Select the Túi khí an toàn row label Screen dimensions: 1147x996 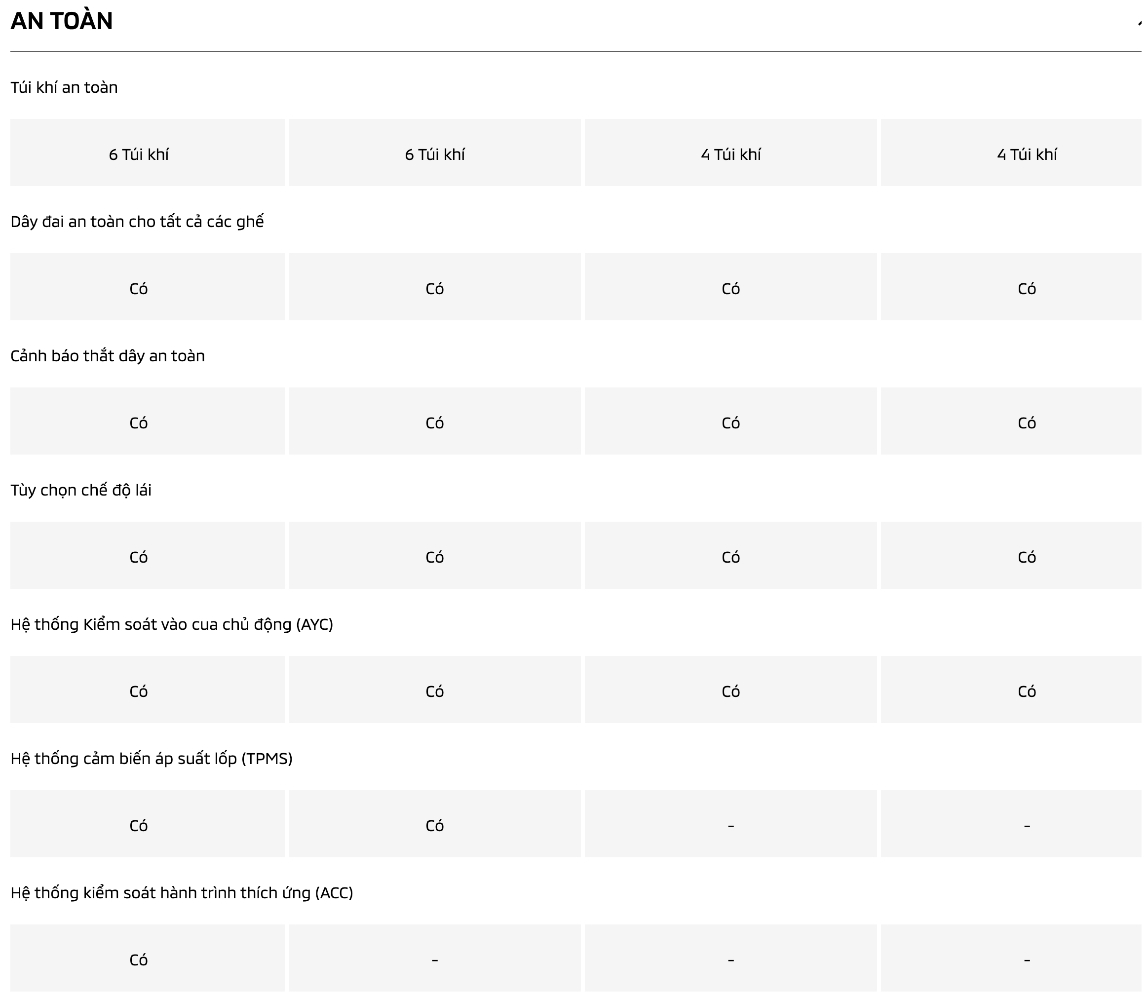[64, 87]
